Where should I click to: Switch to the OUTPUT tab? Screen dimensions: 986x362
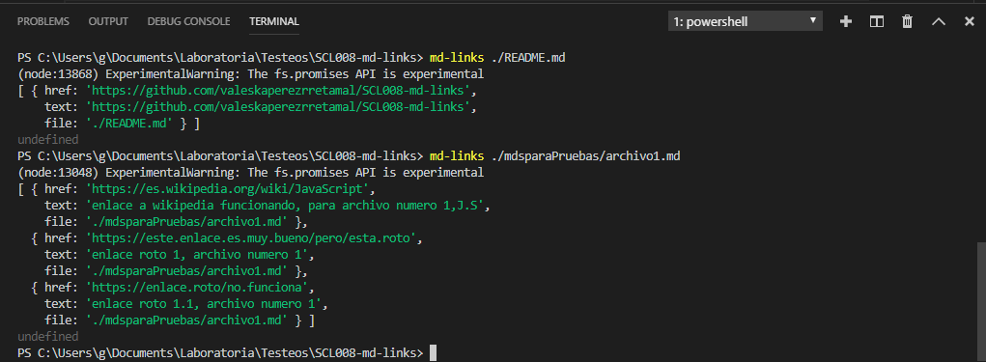[x=108, y=21]
